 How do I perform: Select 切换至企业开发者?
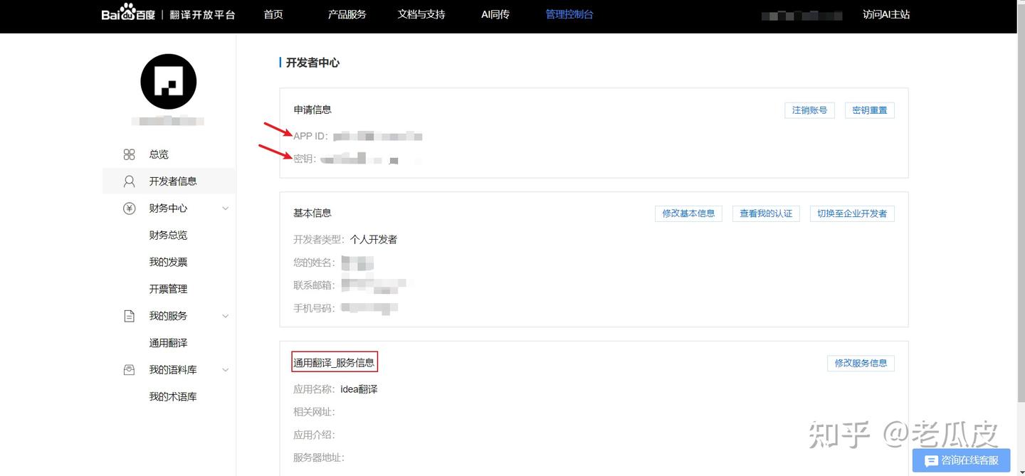click(852, 213)
